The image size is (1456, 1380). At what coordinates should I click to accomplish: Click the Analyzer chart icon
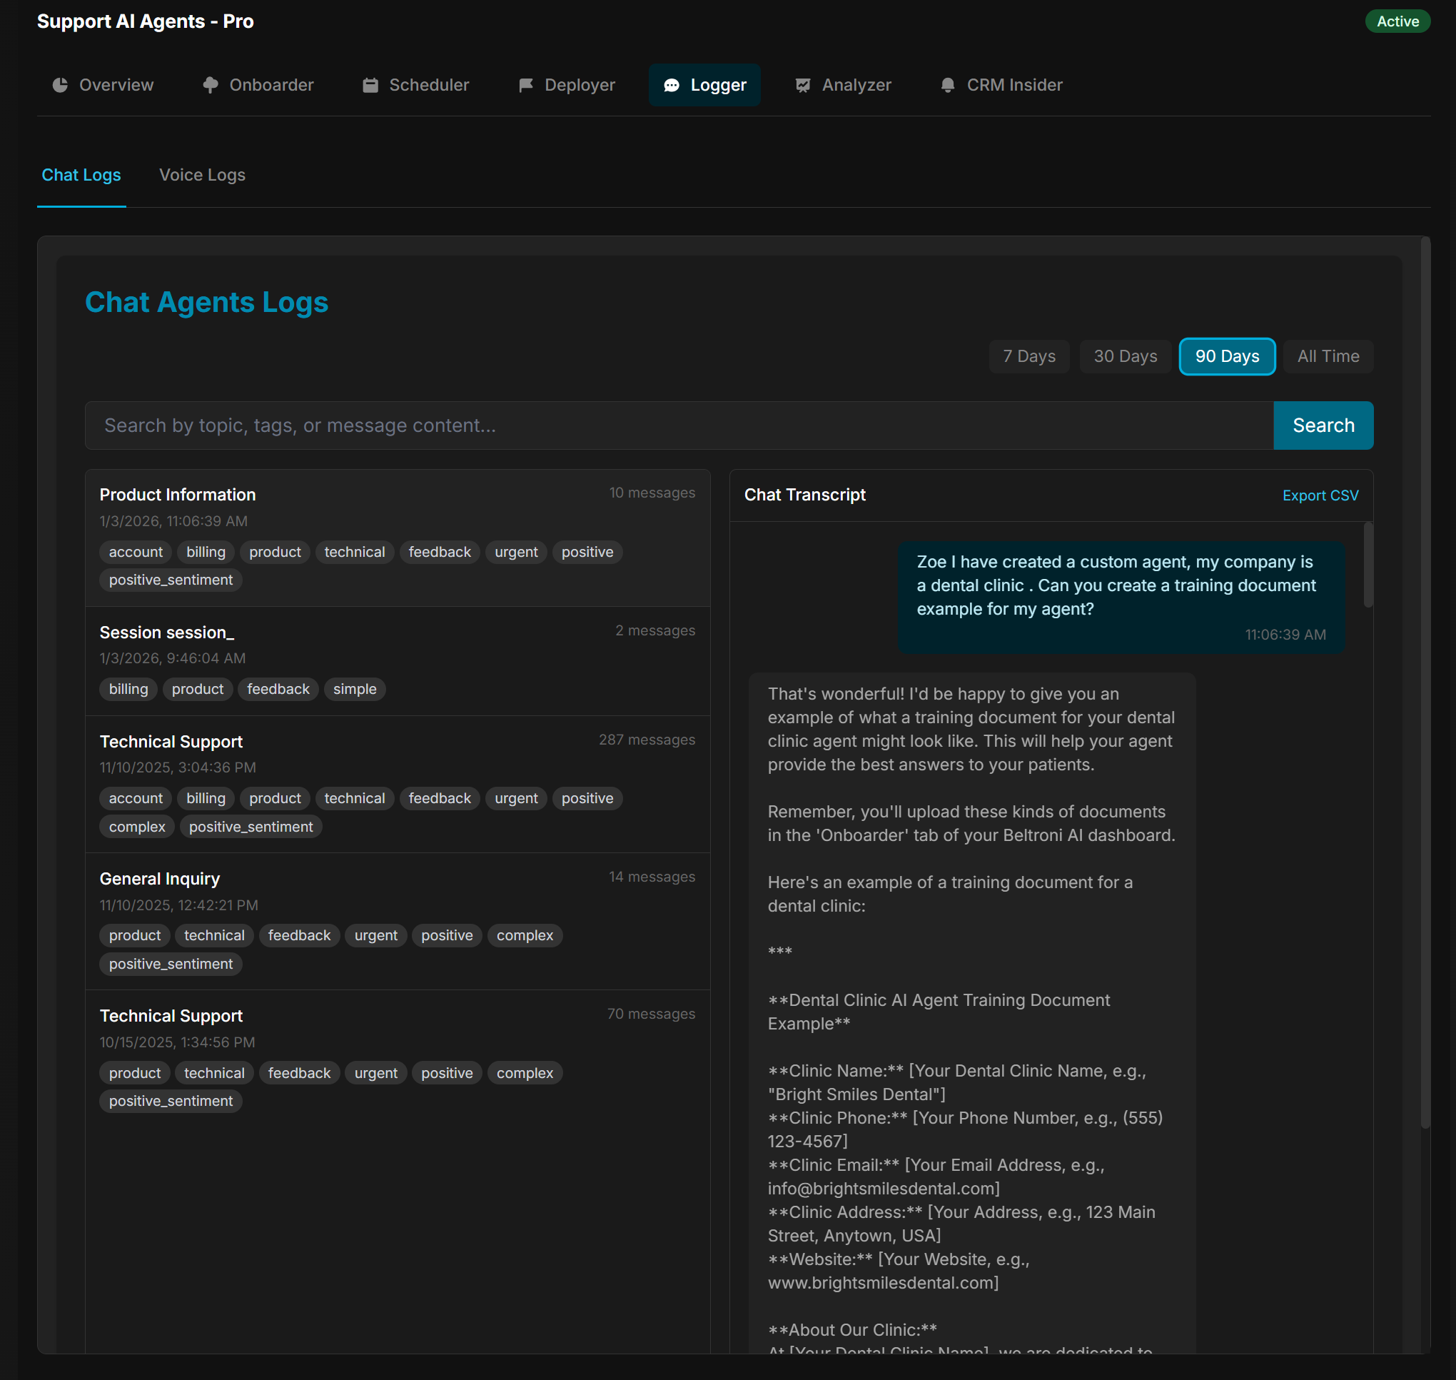(803, 86)
